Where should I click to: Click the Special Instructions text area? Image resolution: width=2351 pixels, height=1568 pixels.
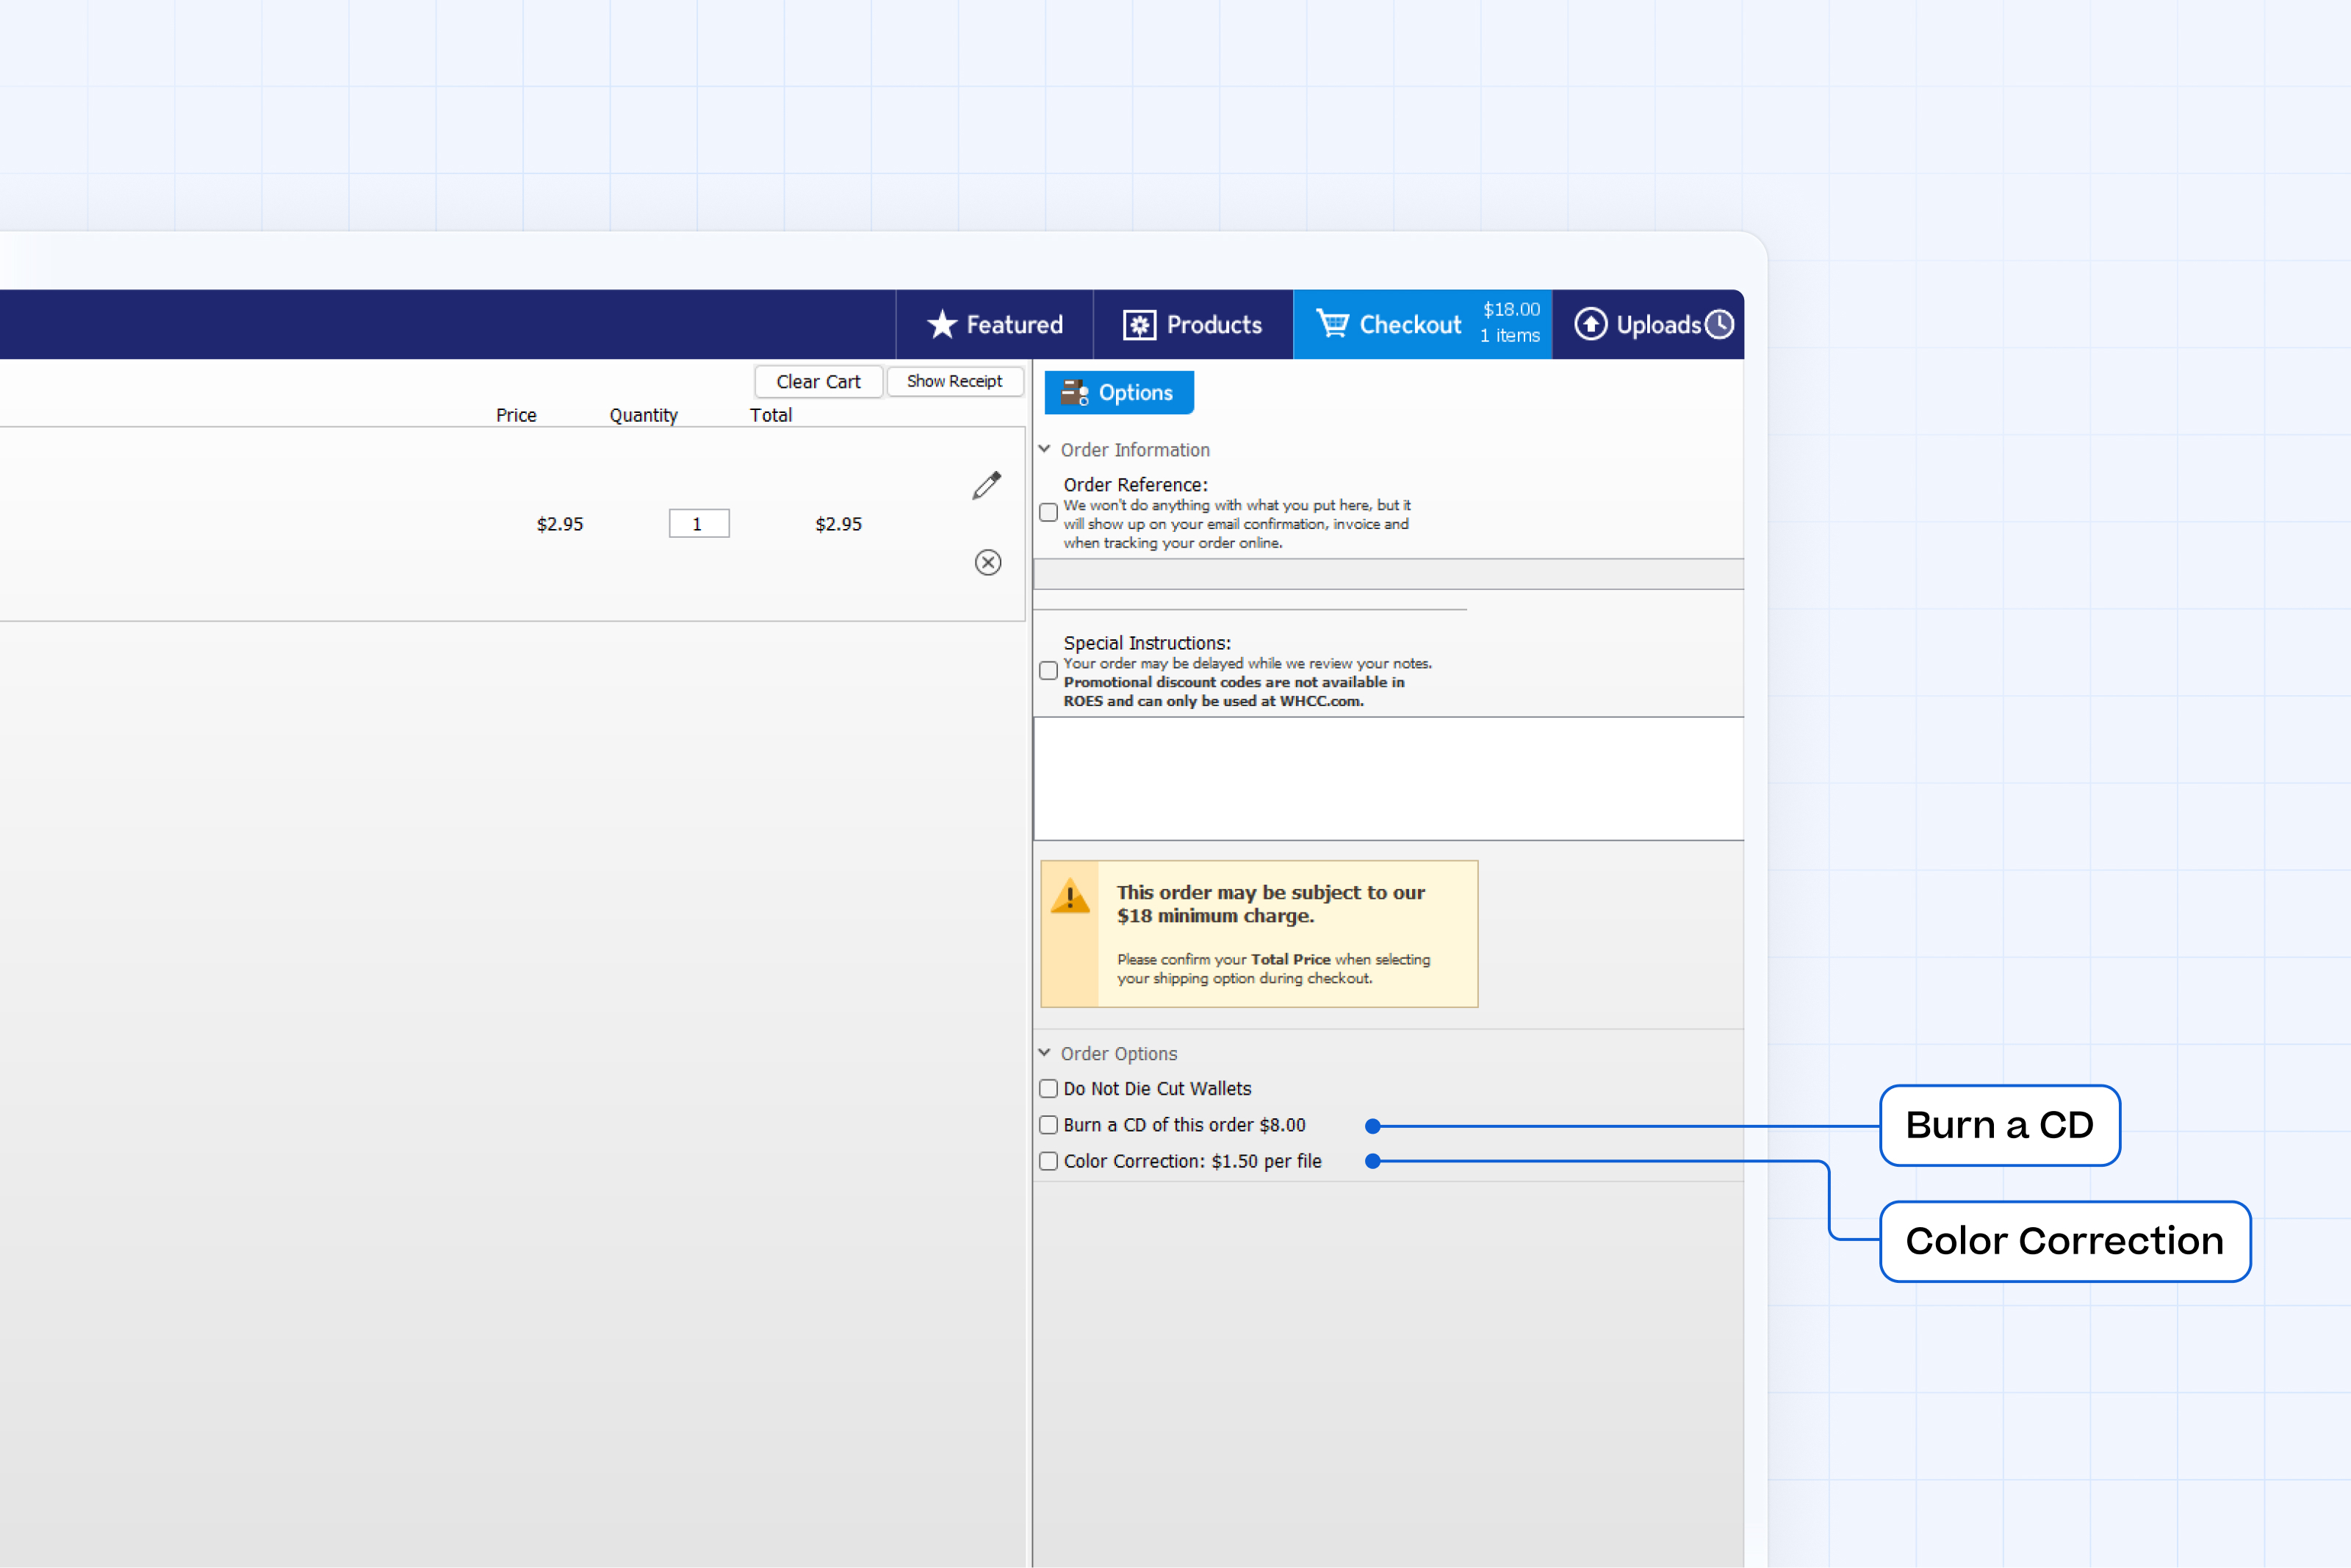[1389, 779]
